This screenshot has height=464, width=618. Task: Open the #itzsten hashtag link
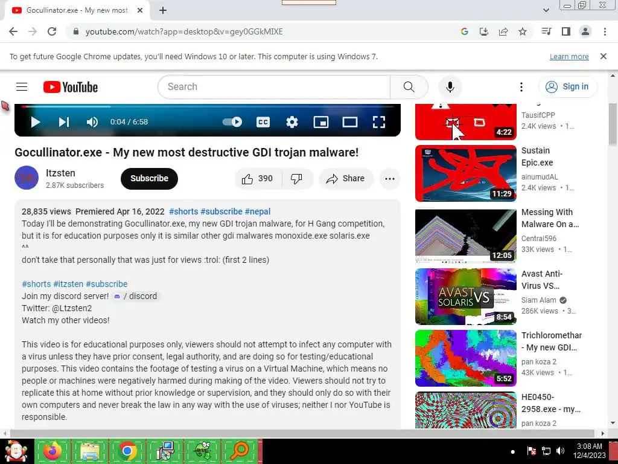click(x=68, y=284)
